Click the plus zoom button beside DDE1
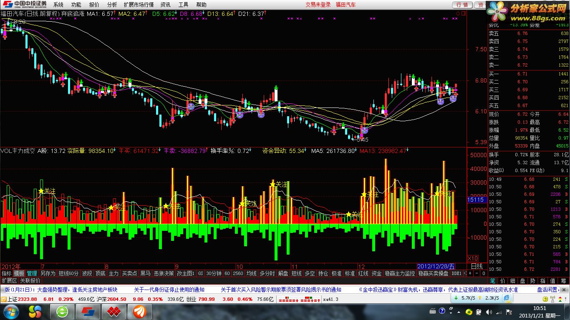Image resolution: width=570 pixels, height=320 pixels. tap(470, 273)
